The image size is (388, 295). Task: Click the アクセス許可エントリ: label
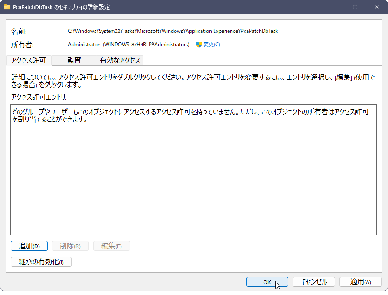point(39,97)
